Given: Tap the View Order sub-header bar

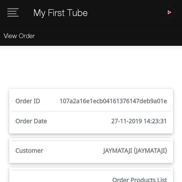Looking at the screenshot, I should [91, 36].
